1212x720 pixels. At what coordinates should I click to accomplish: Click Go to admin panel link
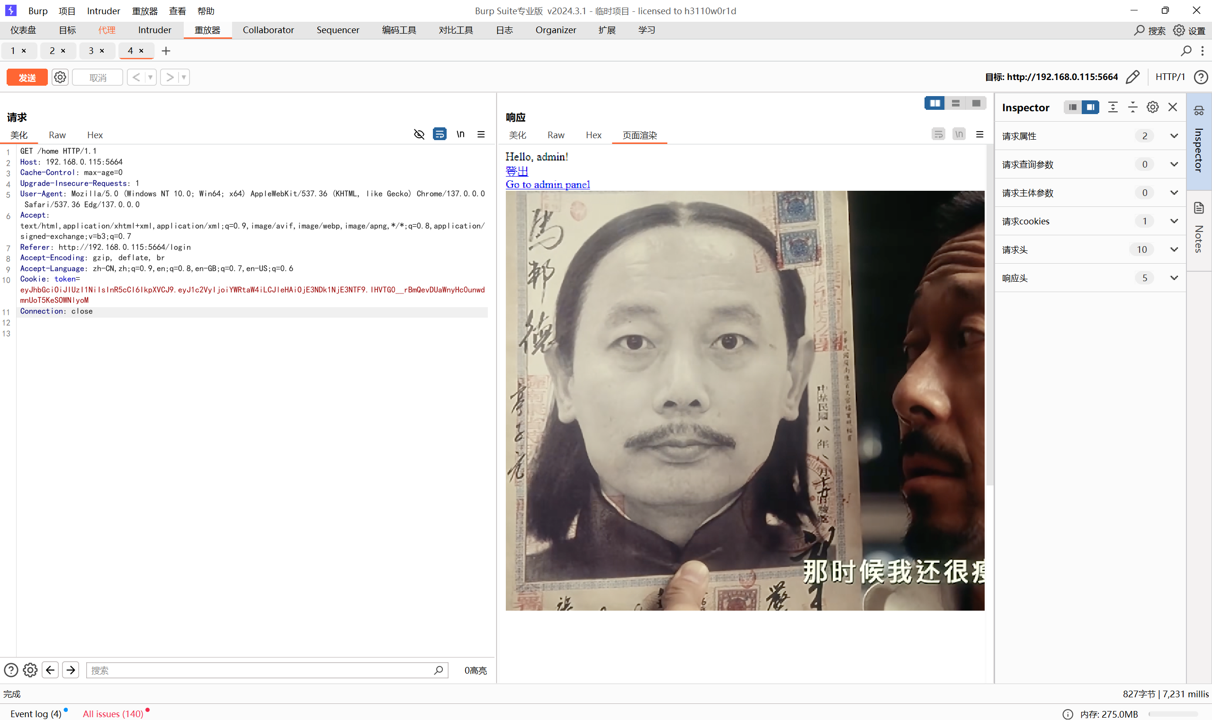pyautogui.click(x=548, y=184)
